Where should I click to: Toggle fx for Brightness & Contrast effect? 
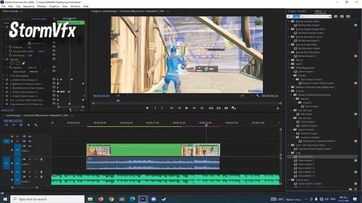(7, 84)
